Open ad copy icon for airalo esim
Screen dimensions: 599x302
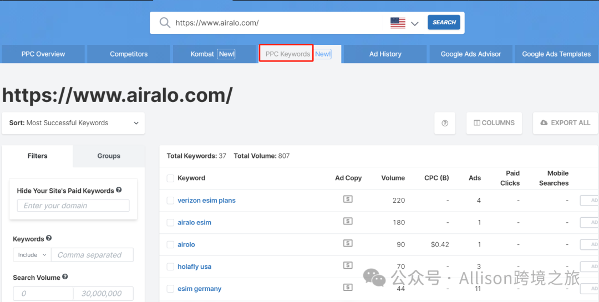pyautogui.click(x=348, y=221)
